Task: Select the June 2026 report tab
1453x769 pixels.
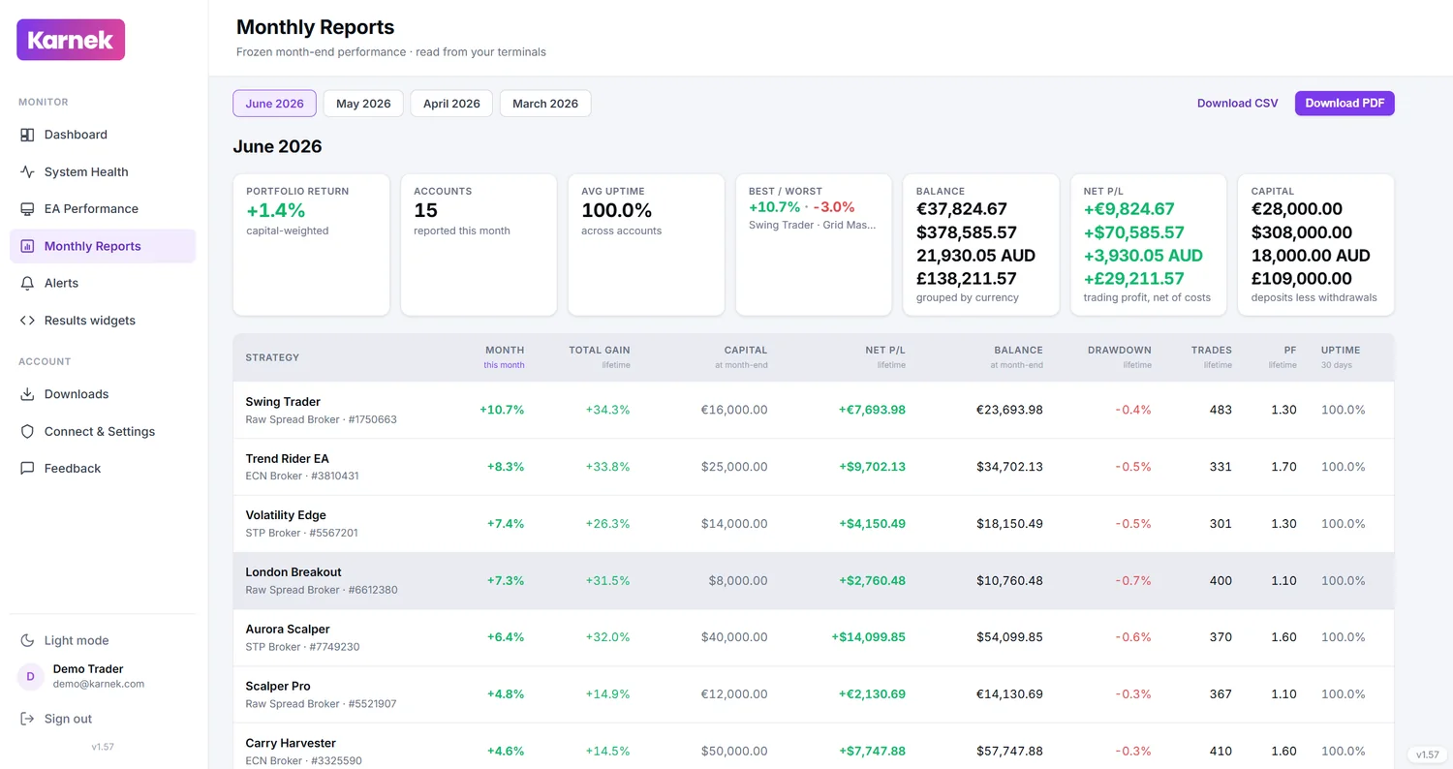Action: coord(274,104)
